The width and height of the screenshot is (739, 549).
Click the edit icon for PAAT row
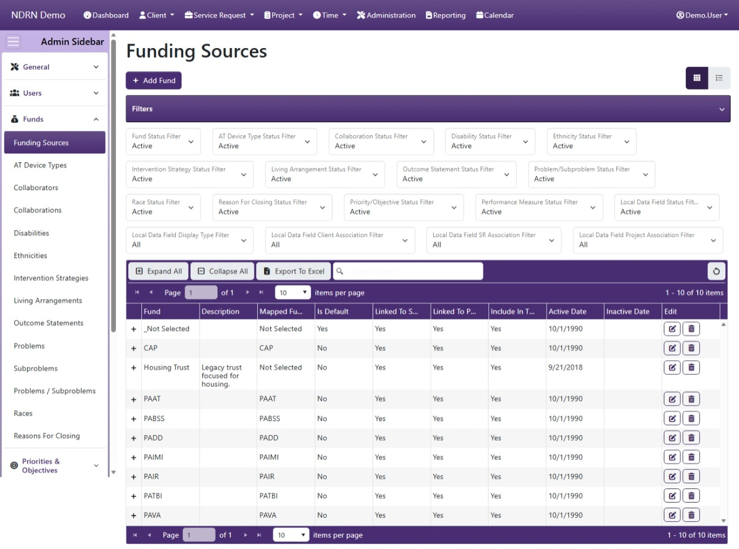672,399
